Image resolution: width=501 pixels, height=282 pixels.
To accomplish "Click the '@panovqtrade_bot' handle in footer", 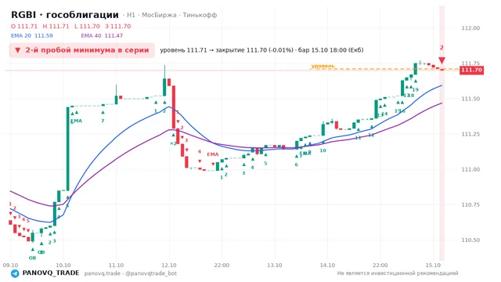I will pyautogui.click(x=151, y=273).
